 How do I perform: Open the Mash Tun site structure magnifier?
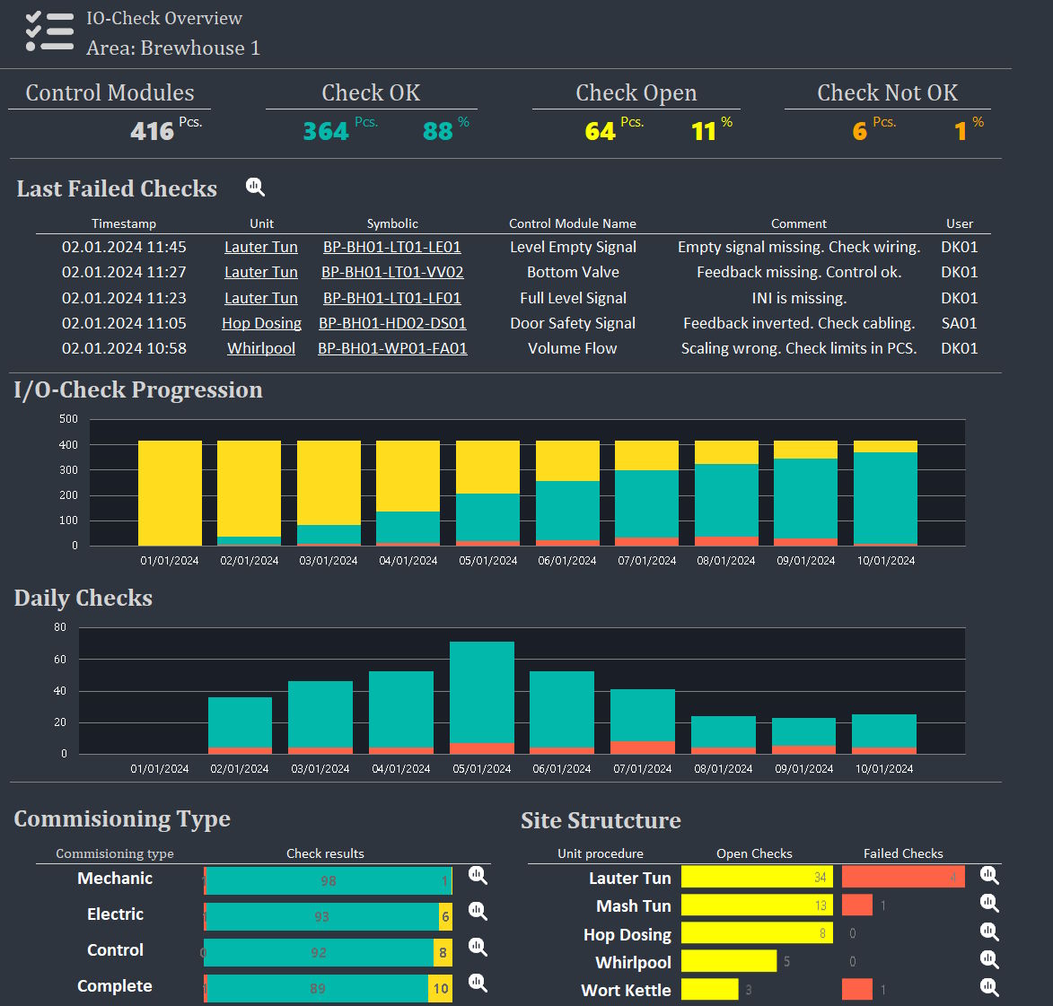(x=989, y=904)
